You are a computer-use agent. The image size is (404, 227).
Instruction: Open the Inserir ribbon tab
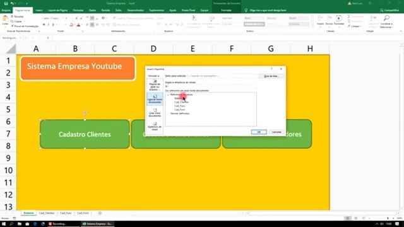39,10
